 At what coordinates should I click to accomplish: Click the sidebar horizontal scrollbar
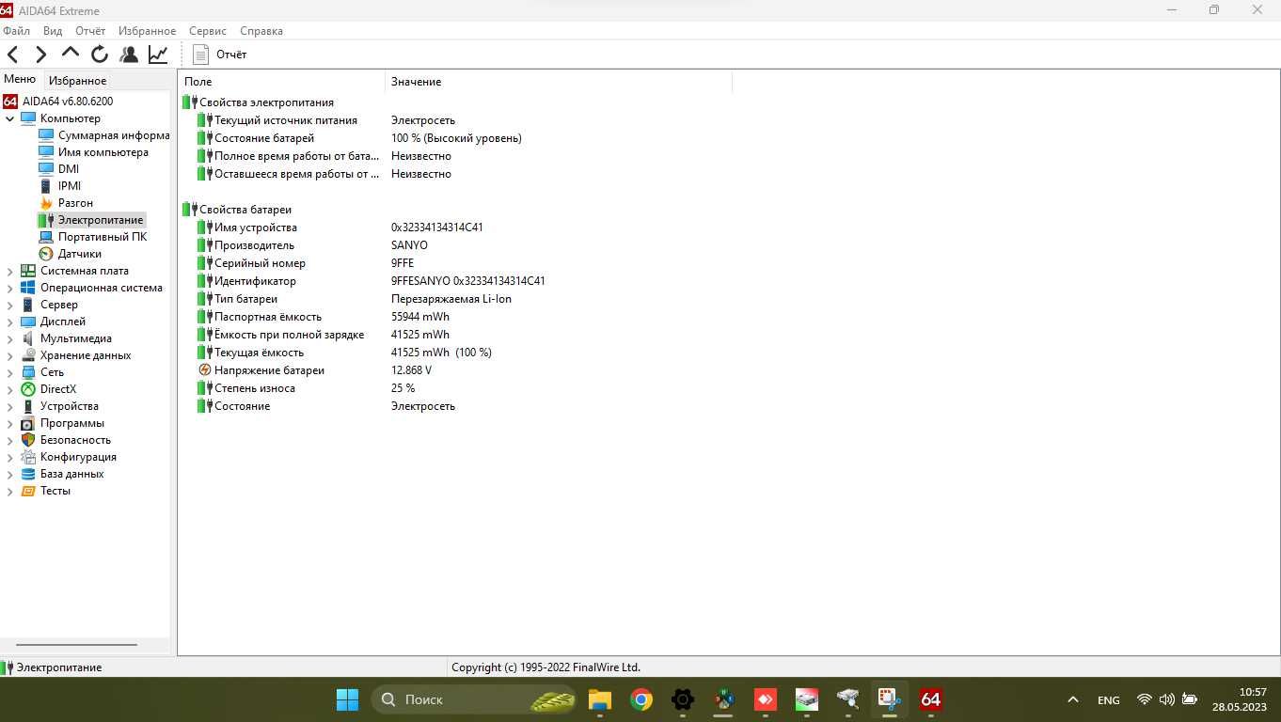point(76,645)
